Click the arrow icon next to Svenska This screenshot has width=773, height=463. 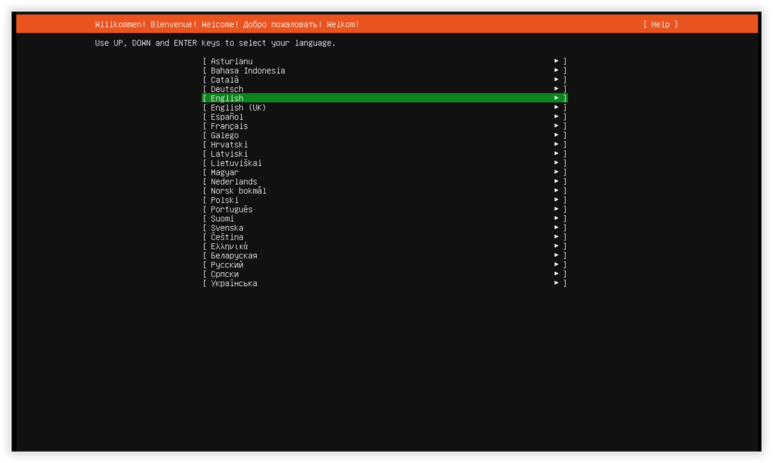[x=556, y=227]
